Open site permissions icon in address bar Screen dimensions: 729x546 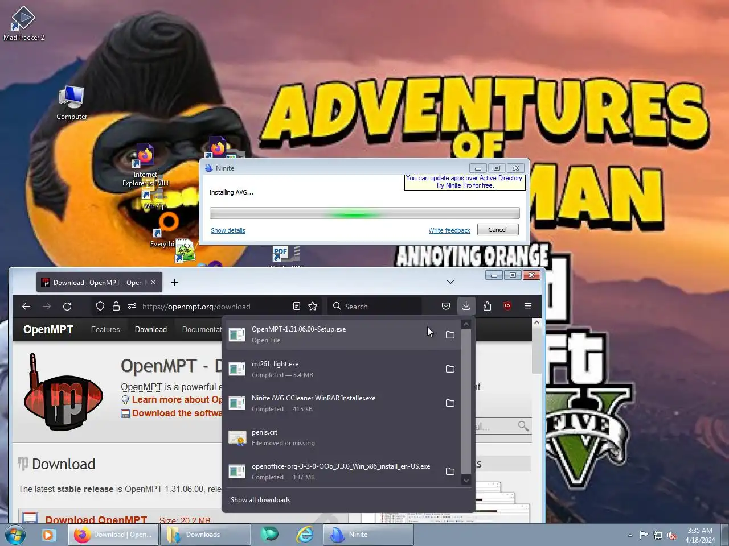click(132, 307)
